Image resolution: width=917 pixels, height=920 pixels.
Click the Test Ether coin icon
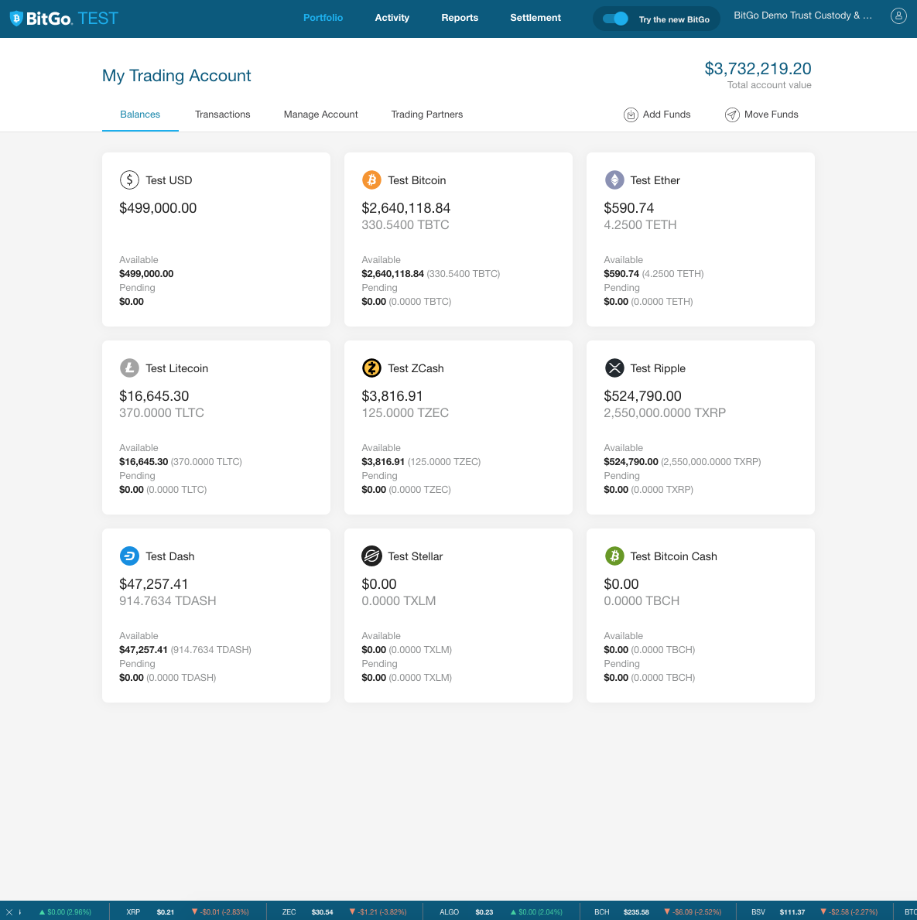click(614, 180)
